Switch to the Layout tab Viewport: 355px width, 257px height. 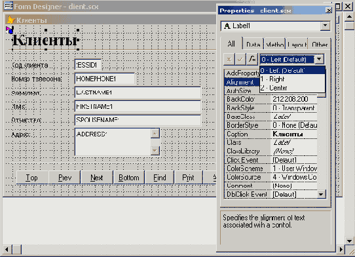tap(297, 44)
